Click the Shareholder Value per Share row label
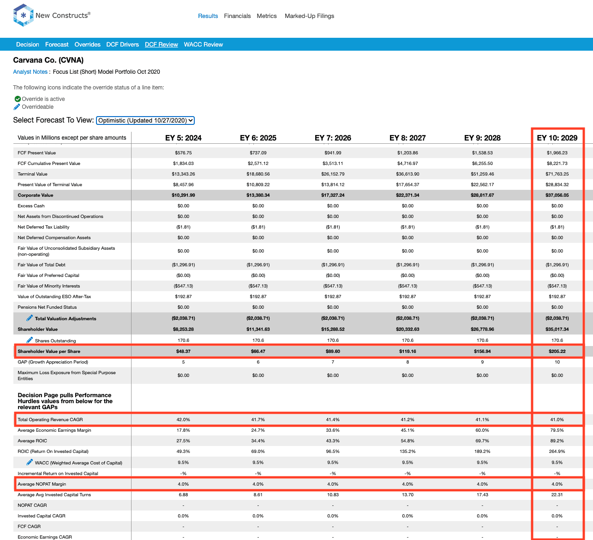The height and width of the screenshot is (540, 593). point(49,351)
